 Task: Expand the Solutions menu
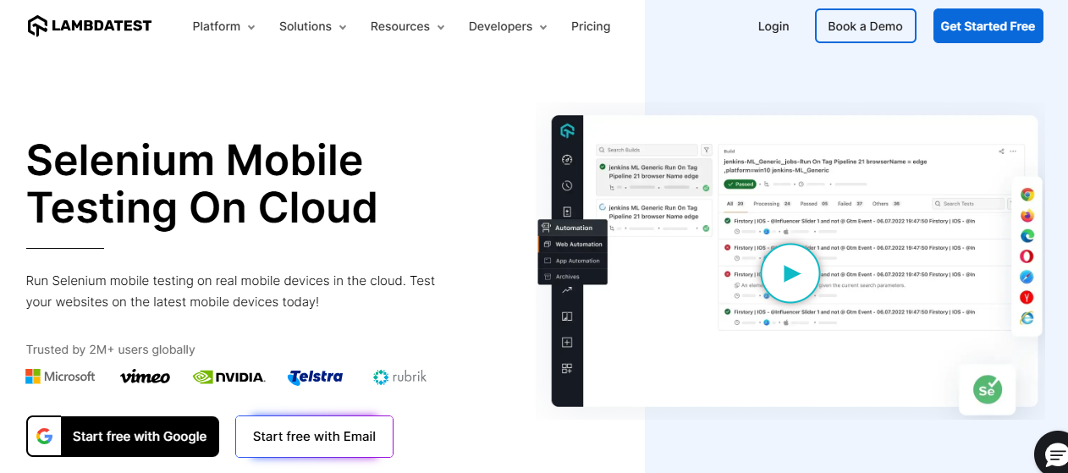click(x=313, y=26)
